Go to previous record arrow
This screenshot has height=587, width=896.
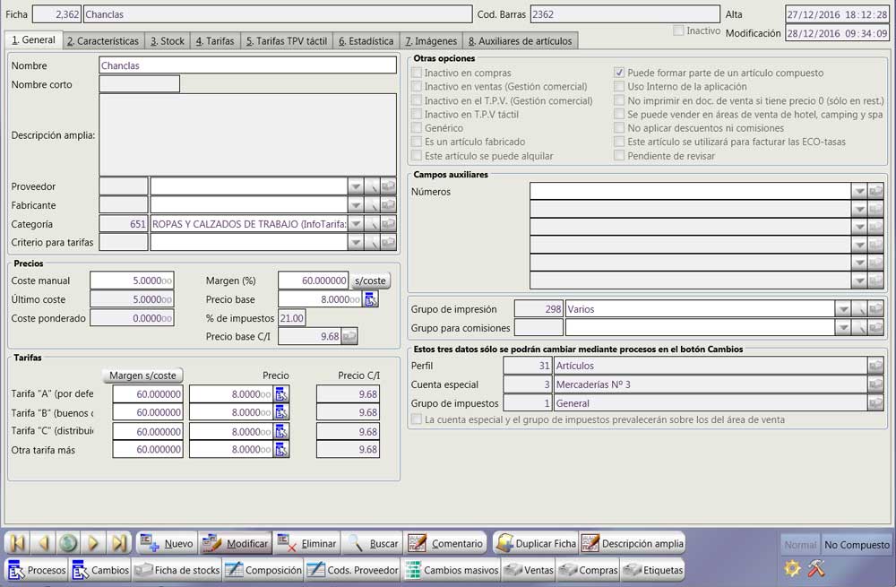pyautogui.click(x=43, y=542)
